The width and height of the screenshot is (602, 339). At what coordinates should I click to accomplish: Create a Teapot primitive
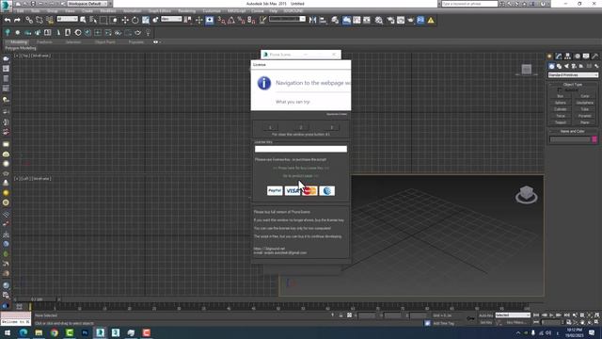(561, 122)
